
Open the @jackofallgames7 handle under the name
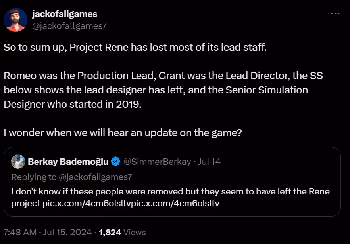point(69,26)
